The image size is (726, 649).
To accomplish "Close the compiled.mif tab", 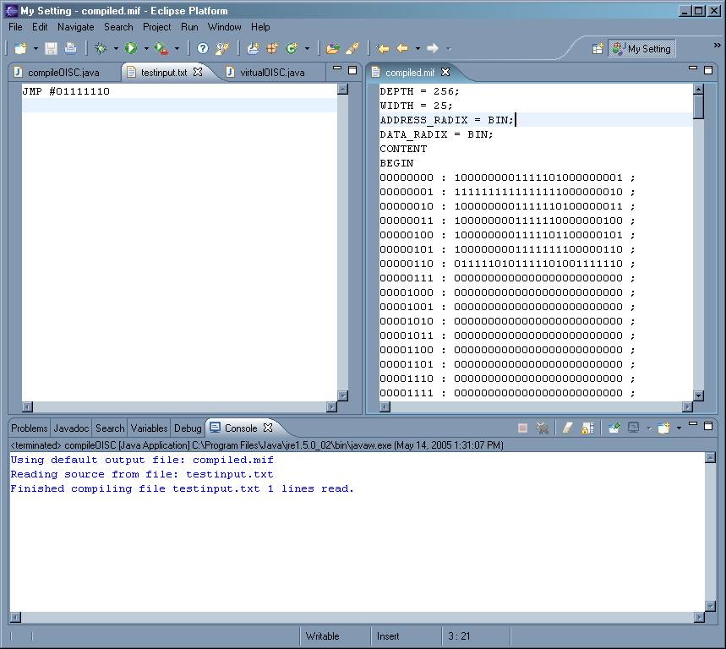I will (445, 72).
